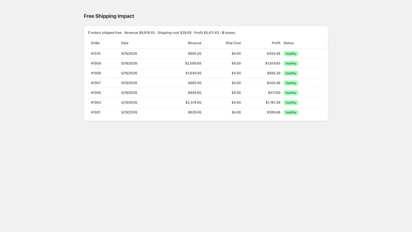Select order #1007 cell
This screenshot has width=412, height=232.
pos(96,83)
